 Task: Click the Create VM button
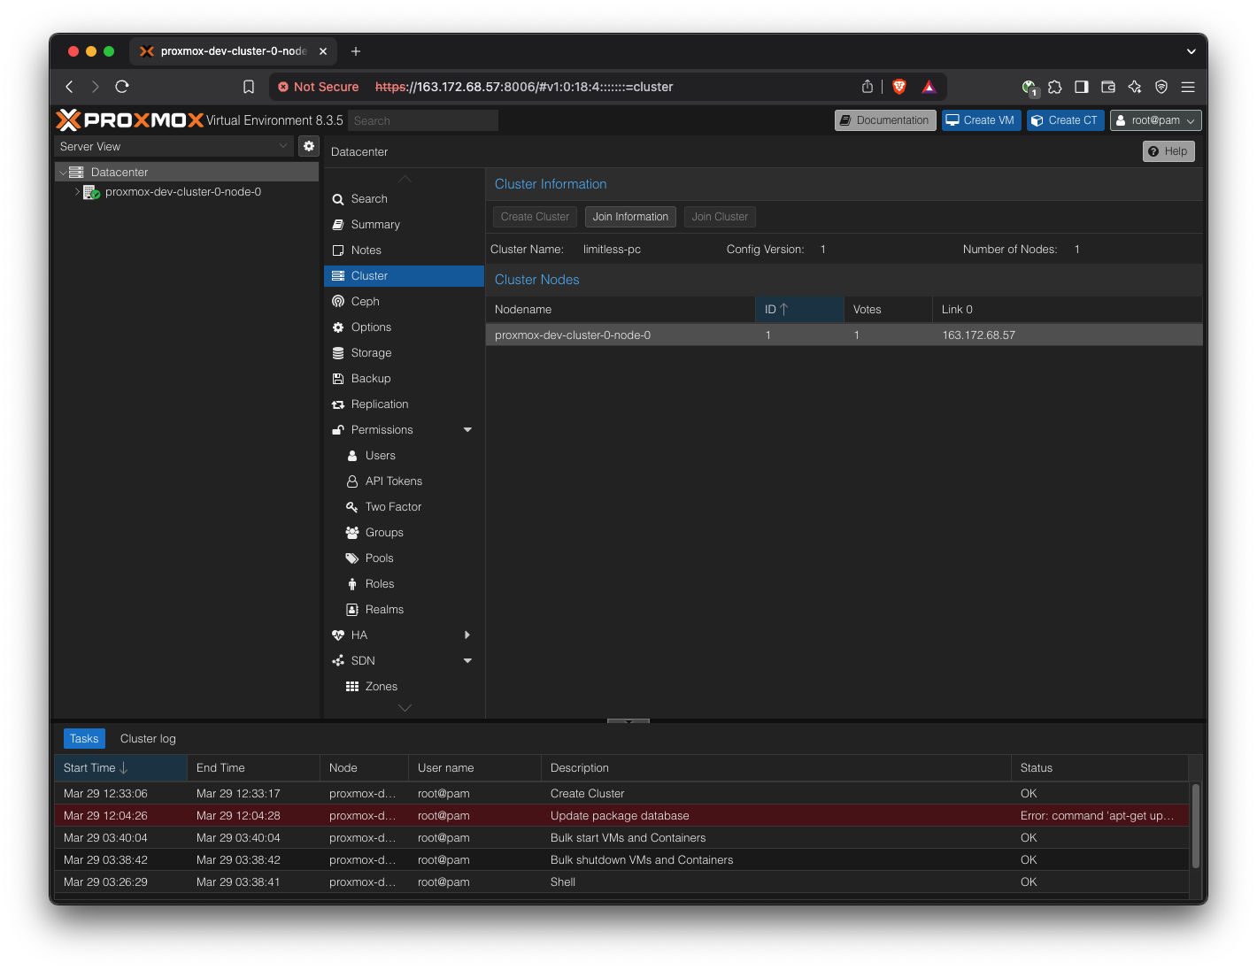coord(981,120)
